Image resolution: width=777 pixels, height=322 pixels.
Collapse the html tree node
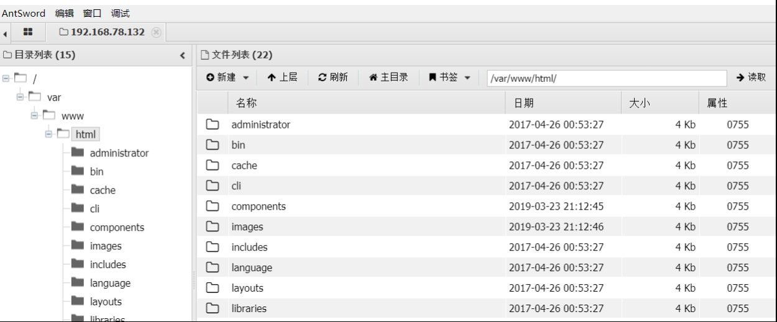49,134
